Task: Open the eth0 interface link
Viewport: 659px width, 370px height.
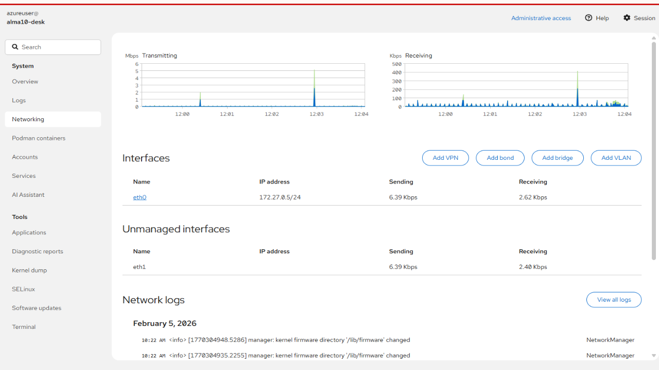Action: [140, 197]
